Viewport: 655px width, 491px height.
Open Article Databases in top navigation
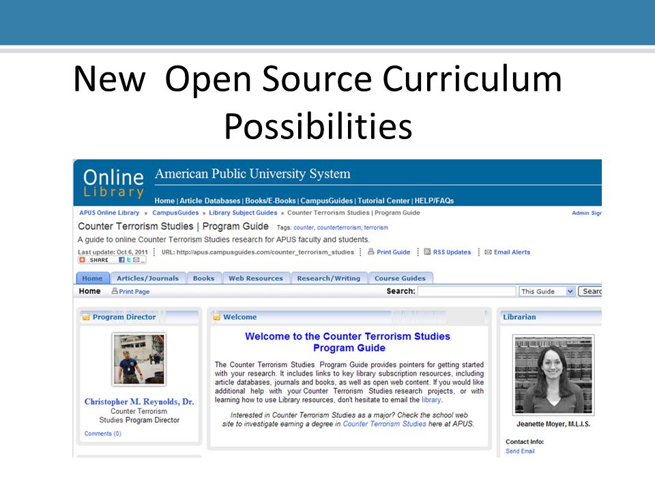[x=210, y=200]
